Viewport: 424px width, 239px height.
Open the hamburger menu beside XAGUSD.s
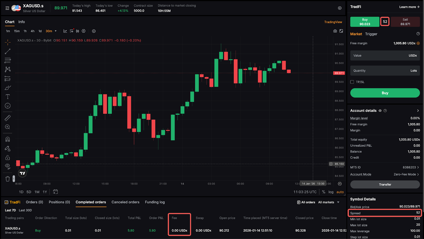coord(7,8)
